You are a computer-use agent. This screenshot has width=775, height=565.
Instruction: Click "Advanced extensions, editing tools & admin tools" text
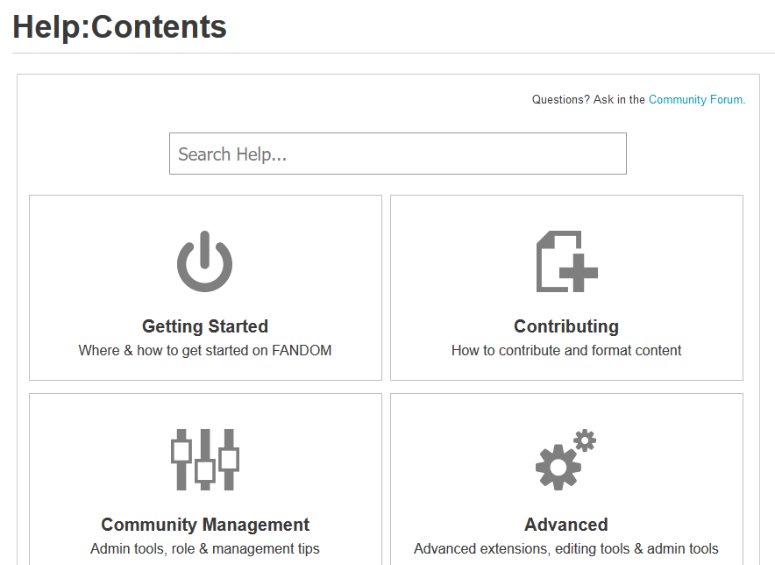point(566,548)
